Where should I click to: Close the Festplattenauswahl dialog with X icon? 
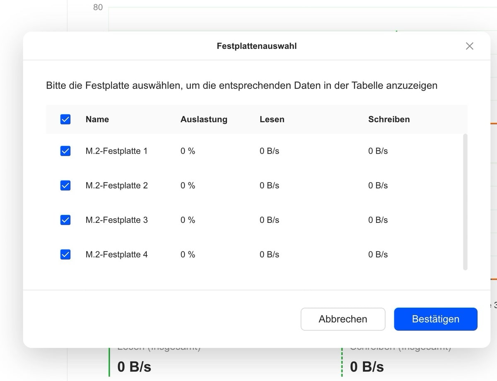point(469,46)
